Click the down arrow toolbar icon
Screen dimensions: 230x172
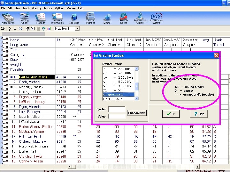15,29
